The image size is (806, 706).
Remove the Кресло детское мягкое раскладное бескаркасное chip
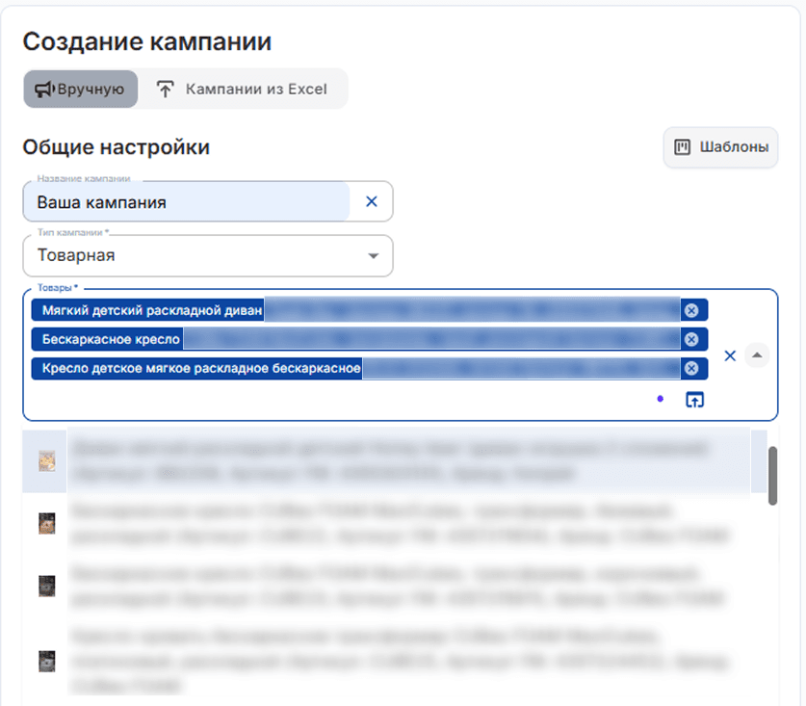click(691, 368)
